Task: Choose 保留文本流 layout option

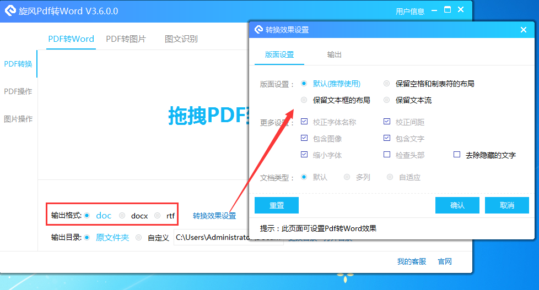Action: pyautogui.click(x=387, y=100)
